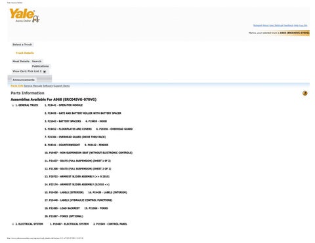Open item 6 Overhead Guard assembly
This screenshot has height=243, width=315.
coord(114,129)
